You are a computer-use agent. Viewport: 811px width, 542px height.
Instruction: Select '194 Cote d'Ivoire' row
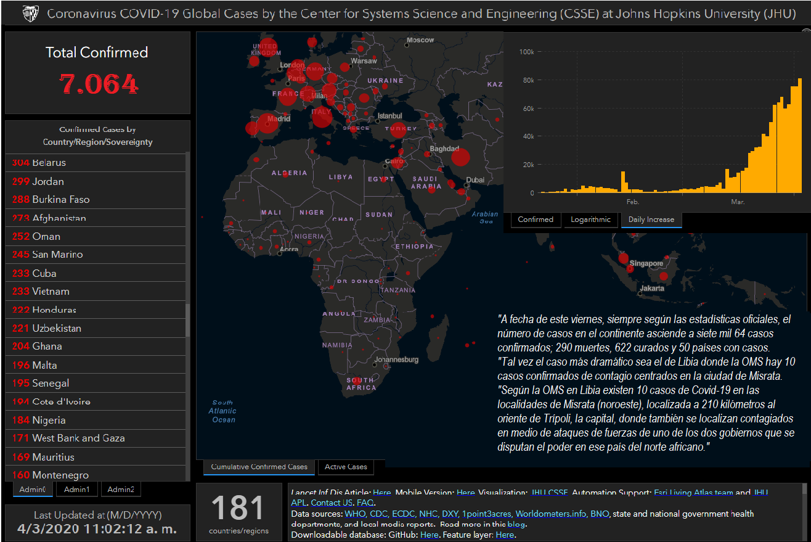96,401
